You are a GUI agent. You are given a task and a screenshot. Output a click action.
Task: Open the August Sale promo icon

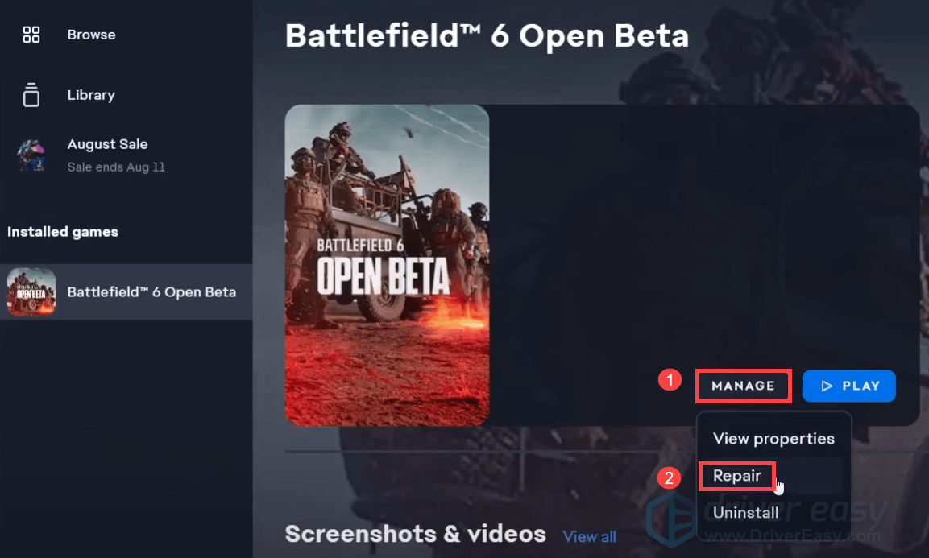(x=31, y=155)
